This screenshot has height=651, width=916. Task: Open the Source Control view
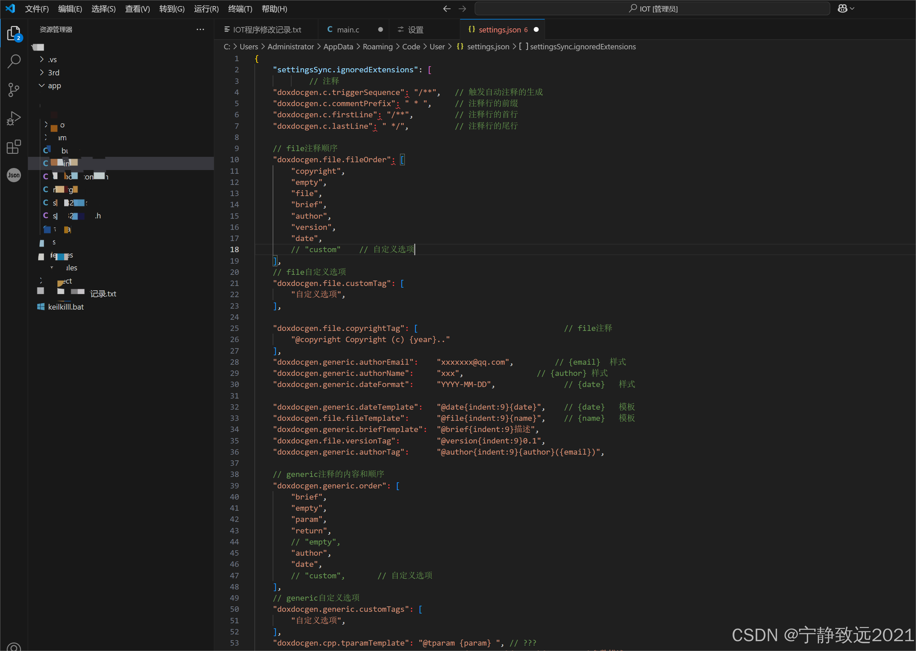[14, 90]
